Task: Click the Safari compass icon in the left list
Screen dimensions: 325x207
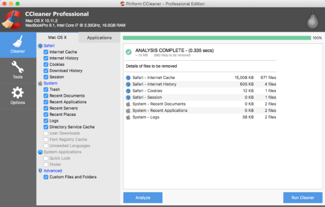Action: coord(40,46)
